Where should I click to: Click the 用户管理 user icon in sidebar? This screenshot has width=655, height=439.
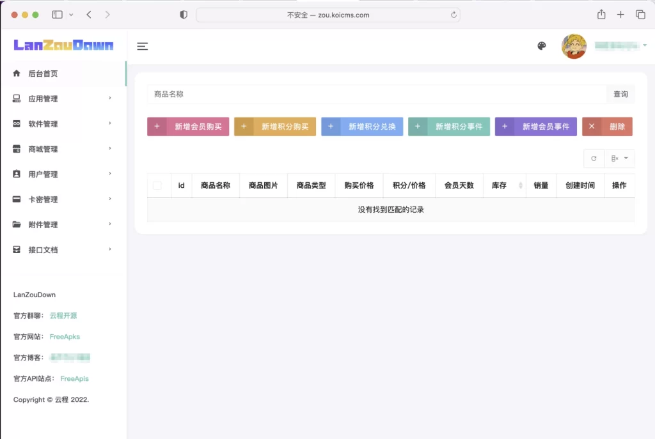16,174
